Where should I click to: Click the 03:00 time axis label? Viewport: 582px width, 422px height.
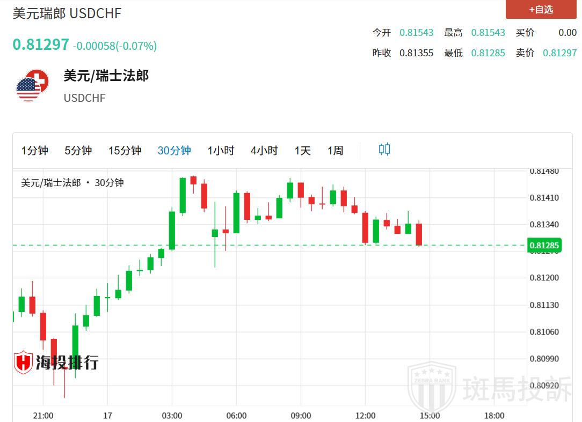pyautogui.click(x=172, y=416)
